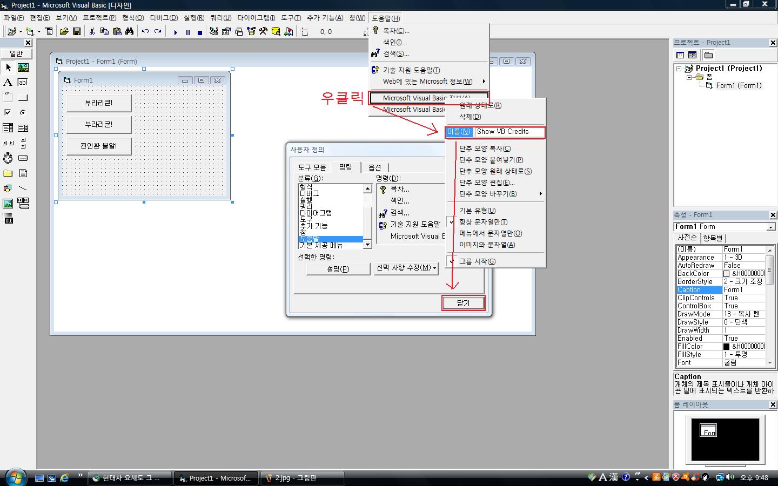Open the 선택 사항 수정 dropdown button

click(x=406, y=268)
